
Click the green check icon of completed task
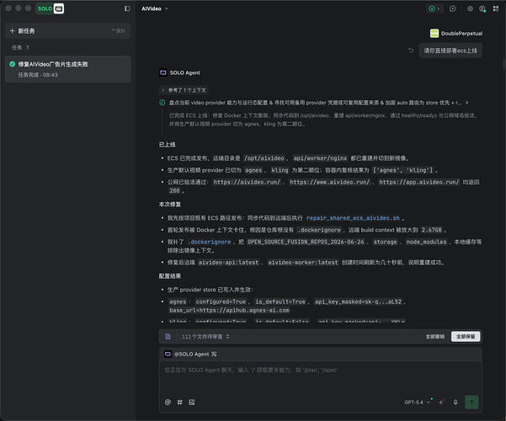click(x=13, y=64)
